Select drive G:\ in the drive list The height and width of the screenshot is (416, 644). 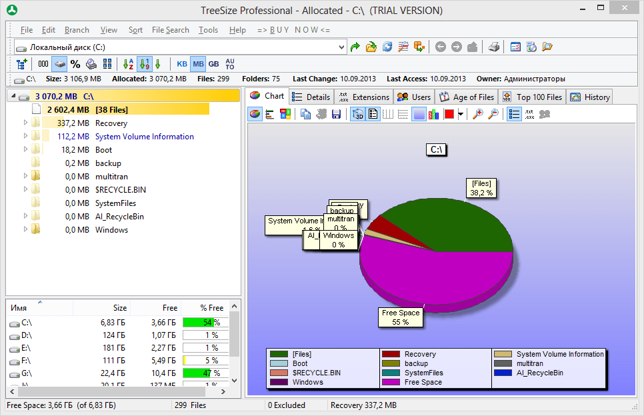click(x=27, y=373)
